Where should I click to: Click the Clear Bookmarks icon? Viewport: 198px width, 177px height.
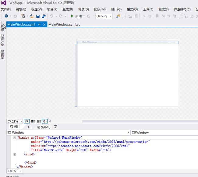[175, 16]
